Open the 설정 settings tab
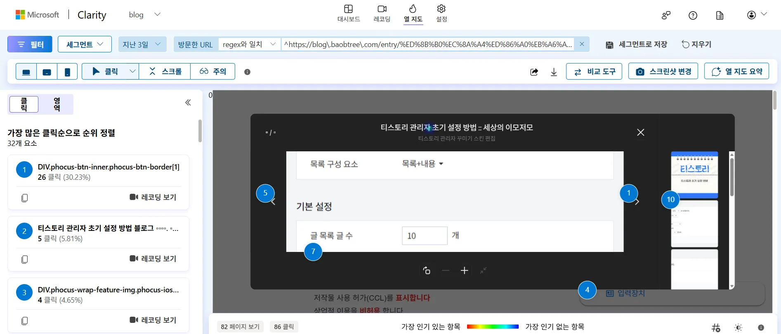Screen dimensions: 781x334 (x=441, y=14)
